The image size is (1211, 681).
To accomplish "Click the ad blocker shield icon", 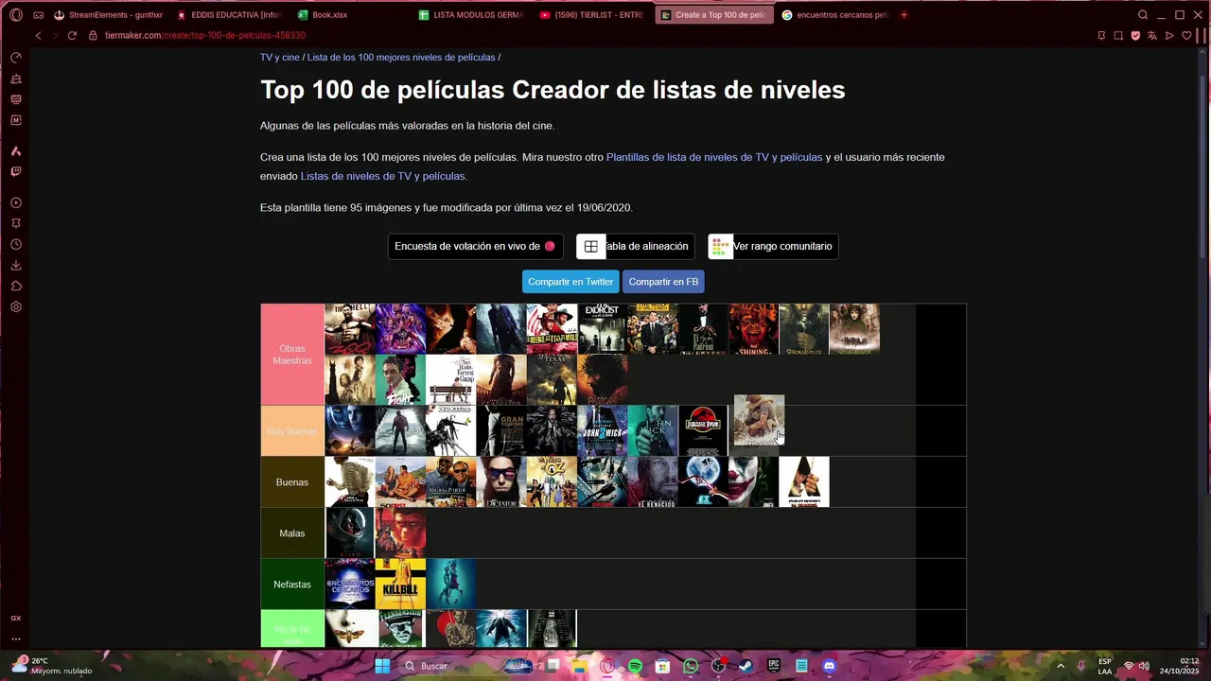I will 1135,35.
